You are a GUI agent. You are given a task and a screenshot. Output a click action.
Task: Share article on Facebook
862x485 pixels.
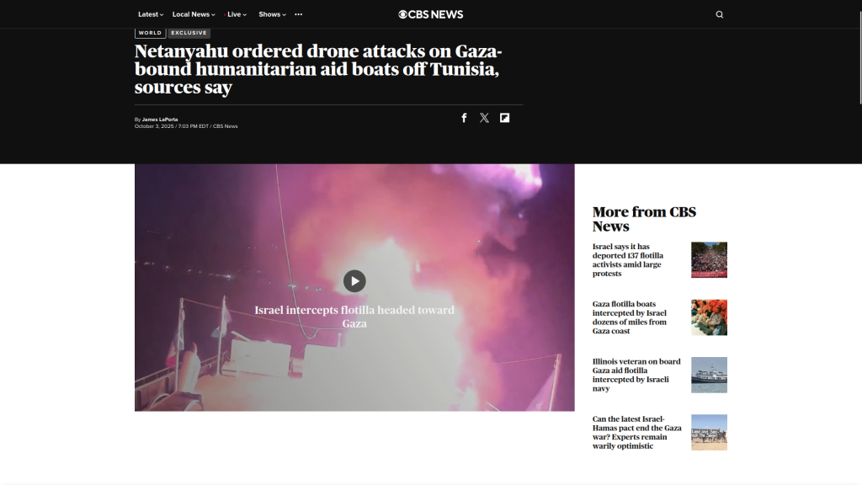464,118
